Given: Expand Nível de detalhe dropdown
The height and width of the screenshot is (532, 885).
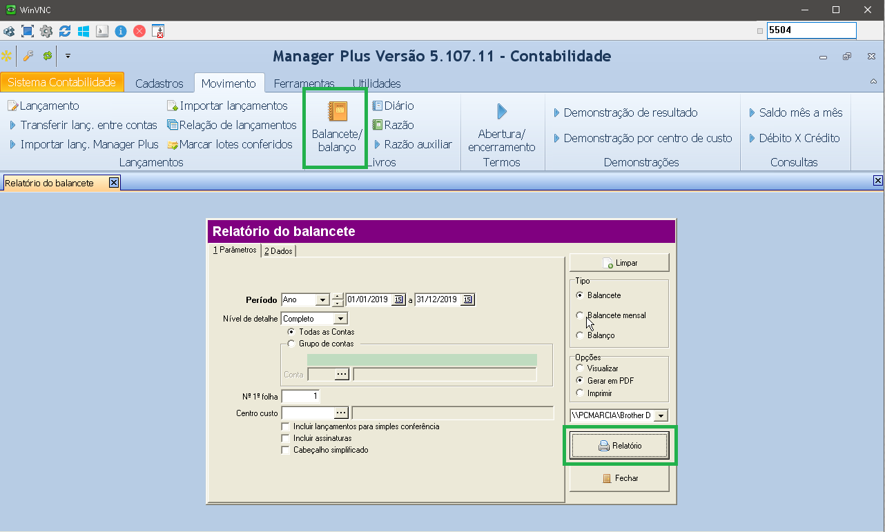Looking at the screenshot, I should (x=340, y=319).
